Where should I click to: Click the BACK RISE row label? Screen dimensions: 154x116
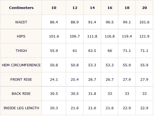pyautogui.click(x=21, y=94)
